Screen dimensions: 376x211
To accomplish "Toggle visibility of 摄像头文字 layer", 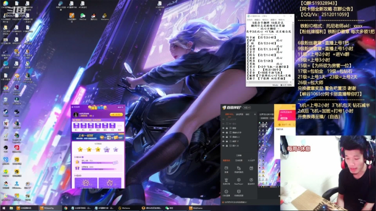I will [x=224, y=132].
